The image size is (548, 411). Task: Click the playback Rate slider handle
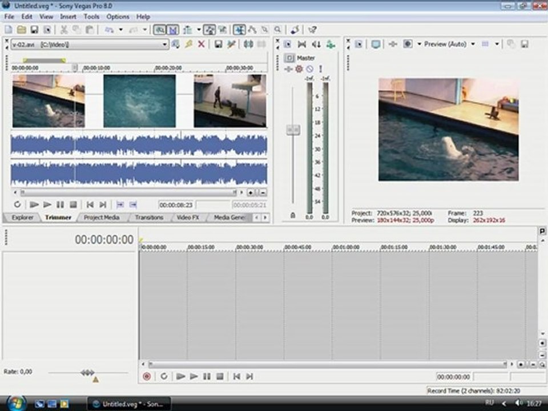(87, 373)
